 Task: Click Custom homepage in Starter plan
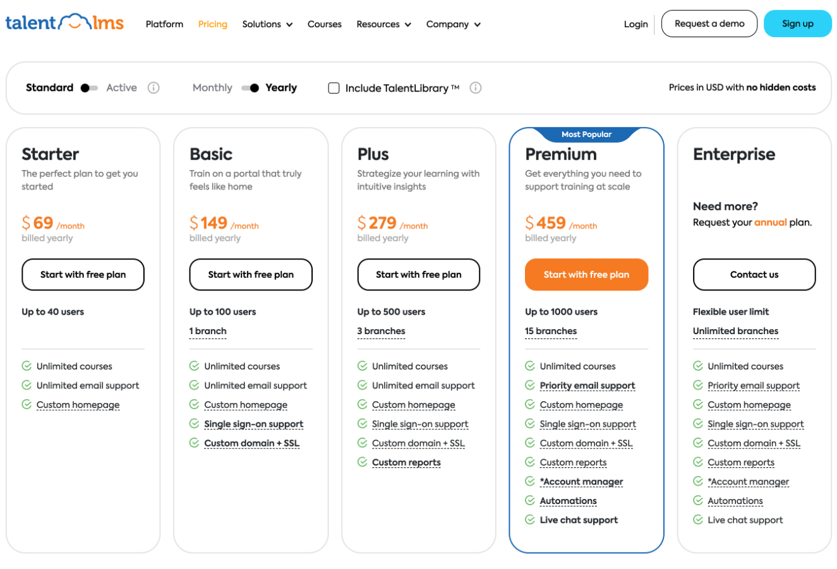pos(78,405)
